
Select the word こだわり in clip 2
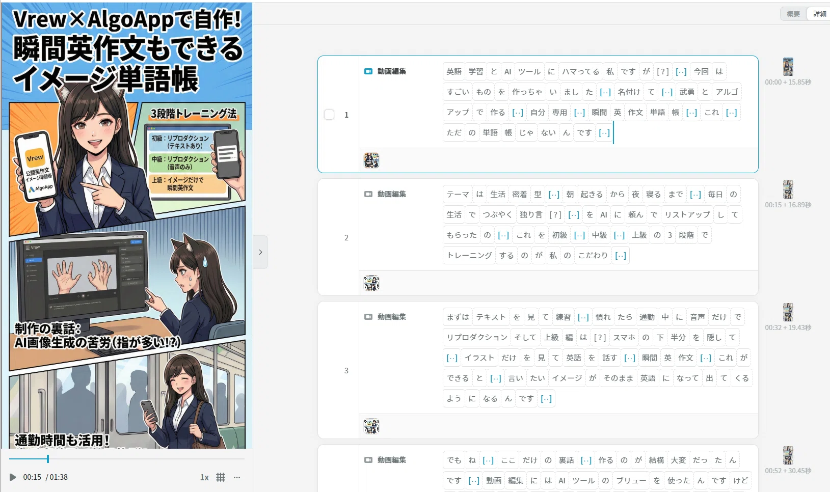click(x=593, y=256)
